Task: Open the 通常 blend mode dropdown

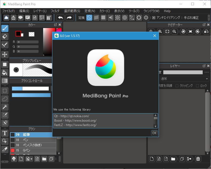Action: coord(184,79)
